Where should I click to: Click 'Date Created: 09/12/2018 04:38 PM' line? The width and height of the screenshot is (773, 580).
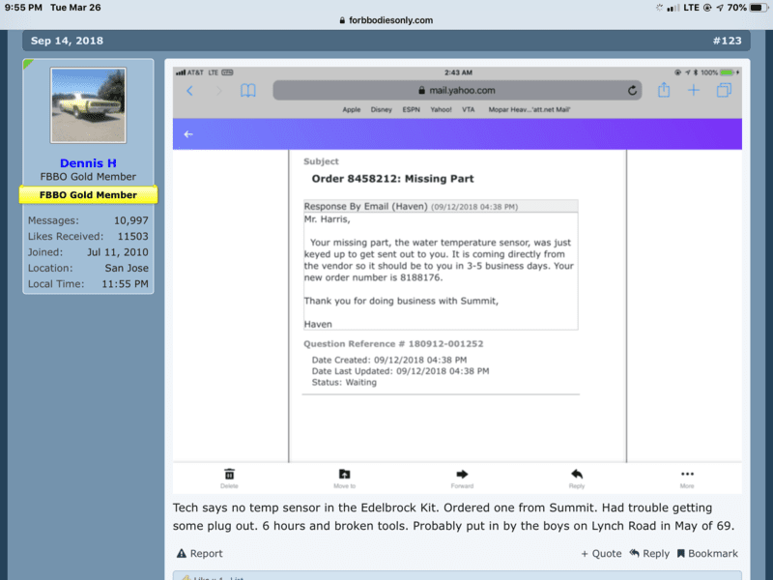click(x=389, y=360)
